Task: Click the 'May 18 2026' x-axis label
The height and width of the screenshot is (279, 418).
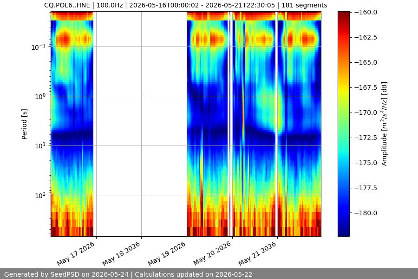Action: 121,253
